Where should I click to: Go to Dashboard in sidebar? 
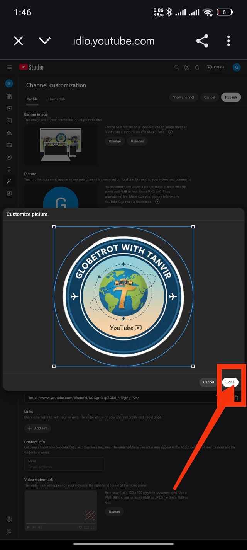9,97
